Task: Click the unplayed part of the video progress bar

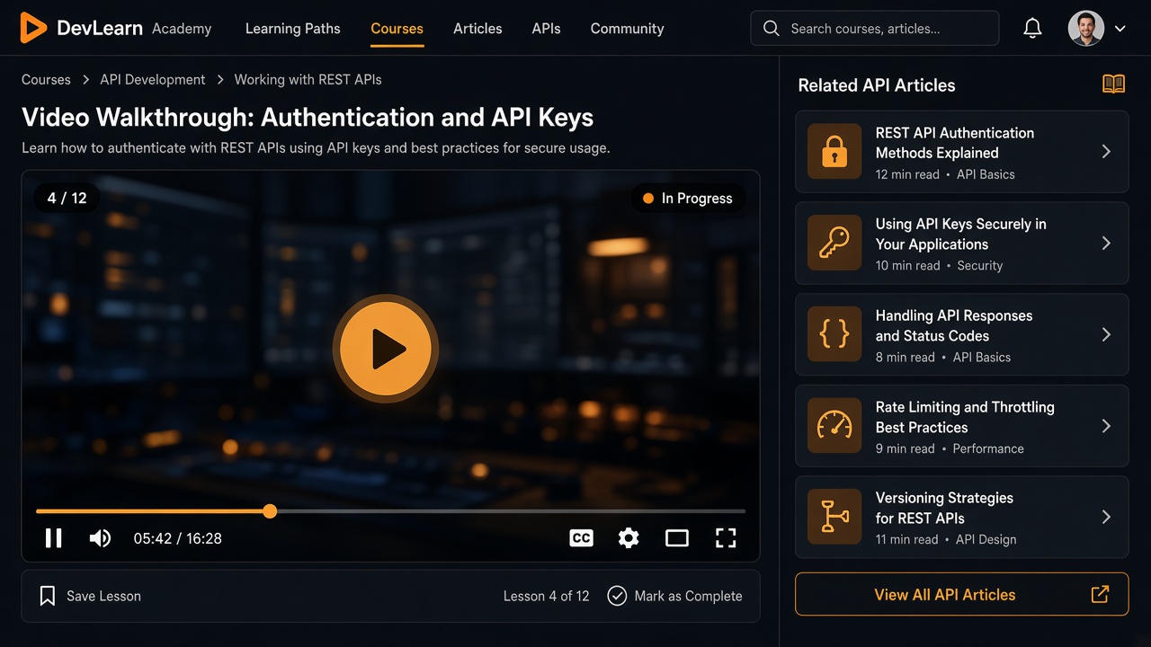Action: pyautogui.click(x=511, y=511)
